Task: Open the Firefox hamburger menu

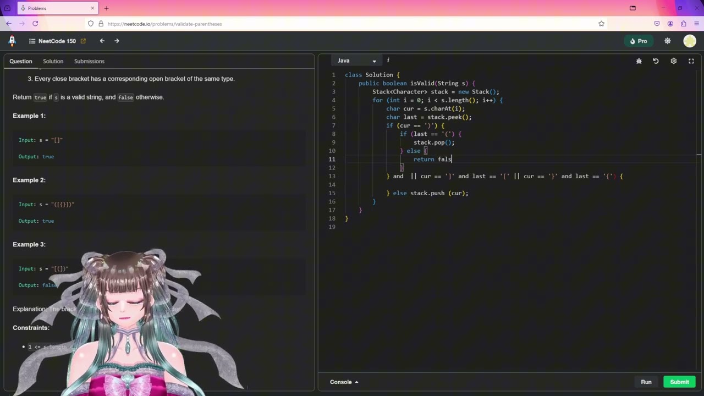Action: [x=697, y=24]
